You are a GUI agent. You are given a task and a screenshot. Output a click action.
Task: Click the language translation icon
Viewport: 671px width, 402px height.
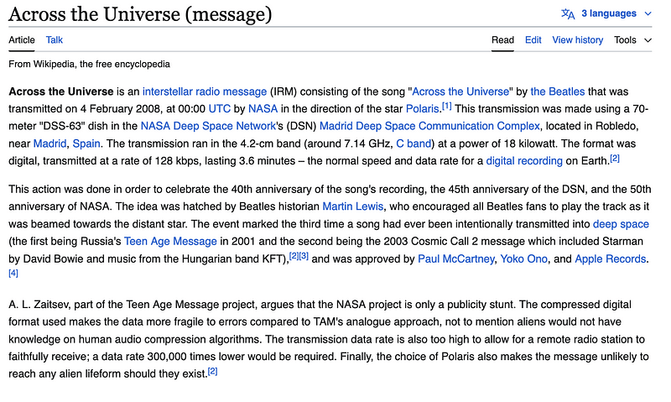coord(568,13)
